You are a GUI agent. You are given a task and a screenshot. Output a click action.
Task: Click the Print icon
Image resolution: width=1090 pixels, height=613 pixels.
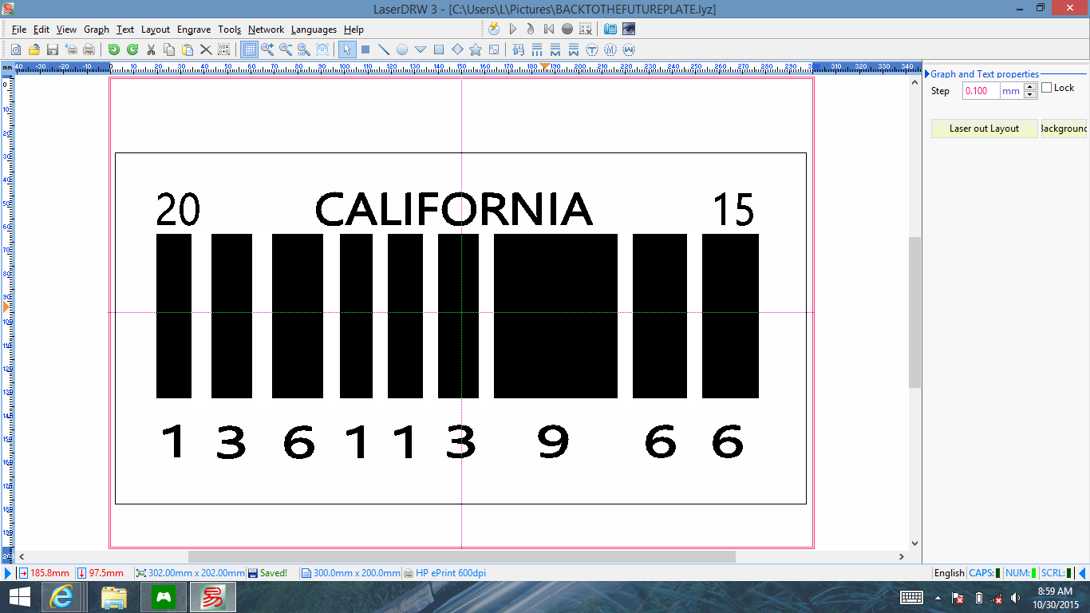point(89,49)
